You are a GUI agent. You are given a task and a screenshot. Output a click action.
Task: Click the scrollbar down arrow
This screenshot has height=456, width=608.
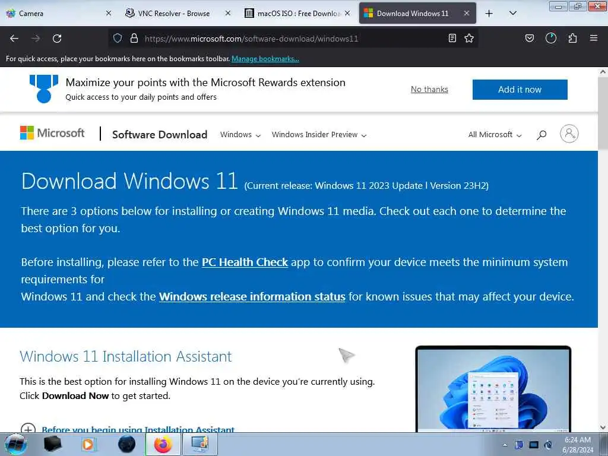pos(603,427)
